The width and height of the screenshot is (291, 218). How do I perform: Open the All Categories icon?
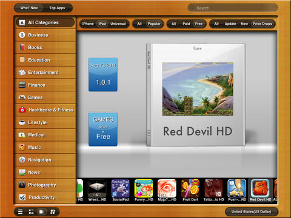22,22
